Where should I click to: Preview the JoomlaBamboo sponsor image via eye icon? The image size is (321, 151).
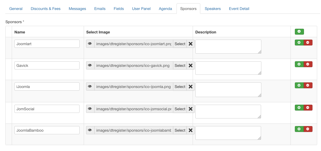point(90,130)
